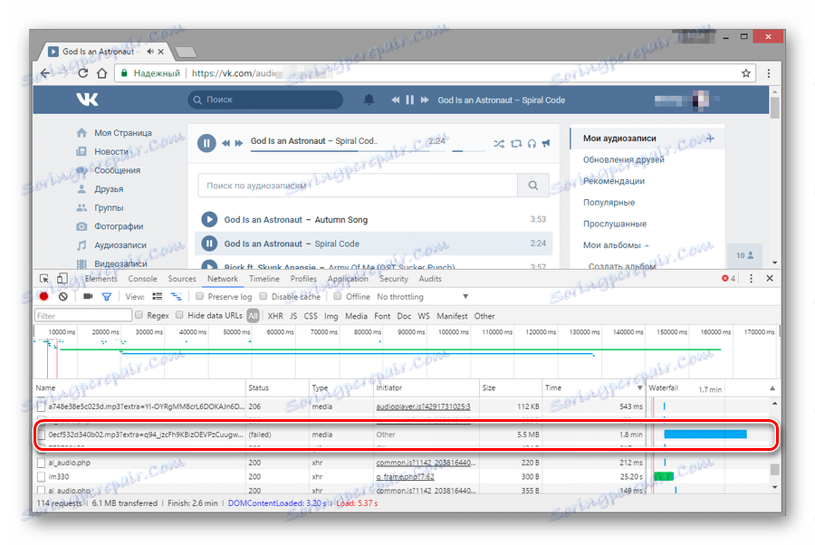The image size is (815, 545).
Task: Open network filter options via funnel icon
Action: [108, 296]
